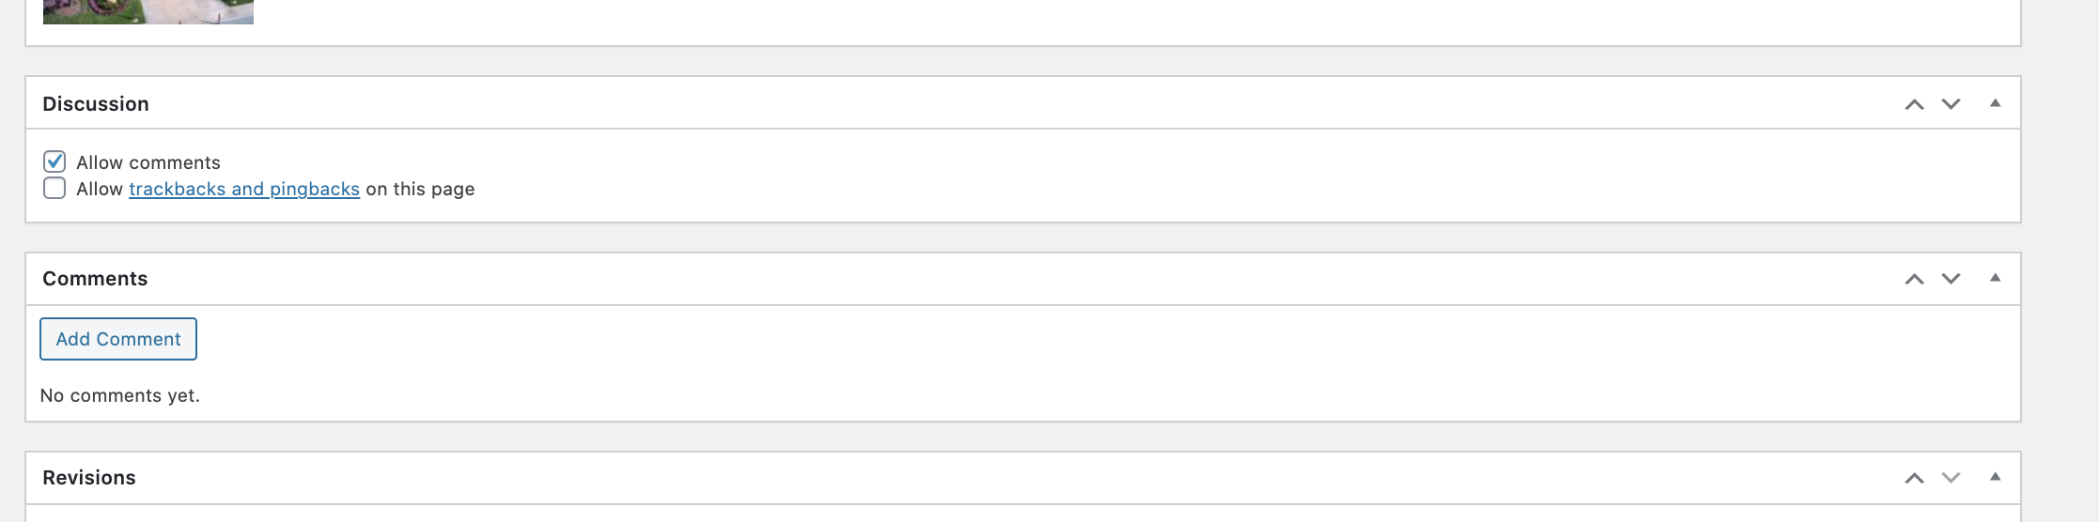Click the "on this page" label text
The image size is (2099, 522).
click(x=420, y=189)
